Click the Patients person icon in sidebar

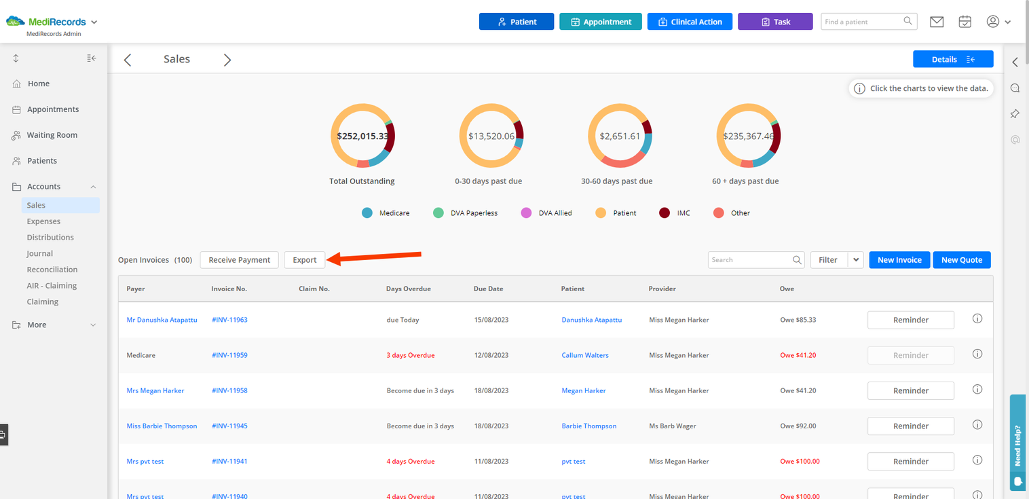click(17, 161)
